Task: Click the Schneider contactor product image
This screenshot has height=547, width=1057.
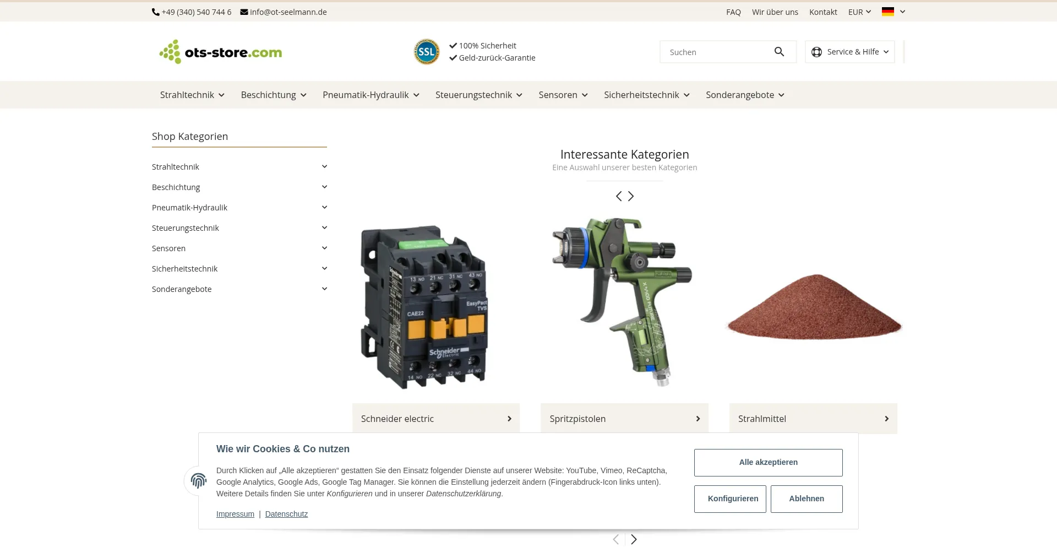Action: click(x=424, y=307)
